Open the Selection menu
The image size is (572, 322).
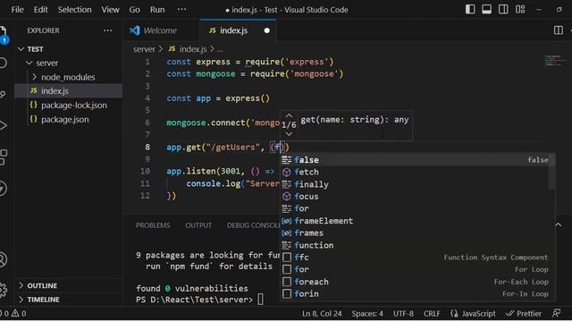click(x=74, y=10)
